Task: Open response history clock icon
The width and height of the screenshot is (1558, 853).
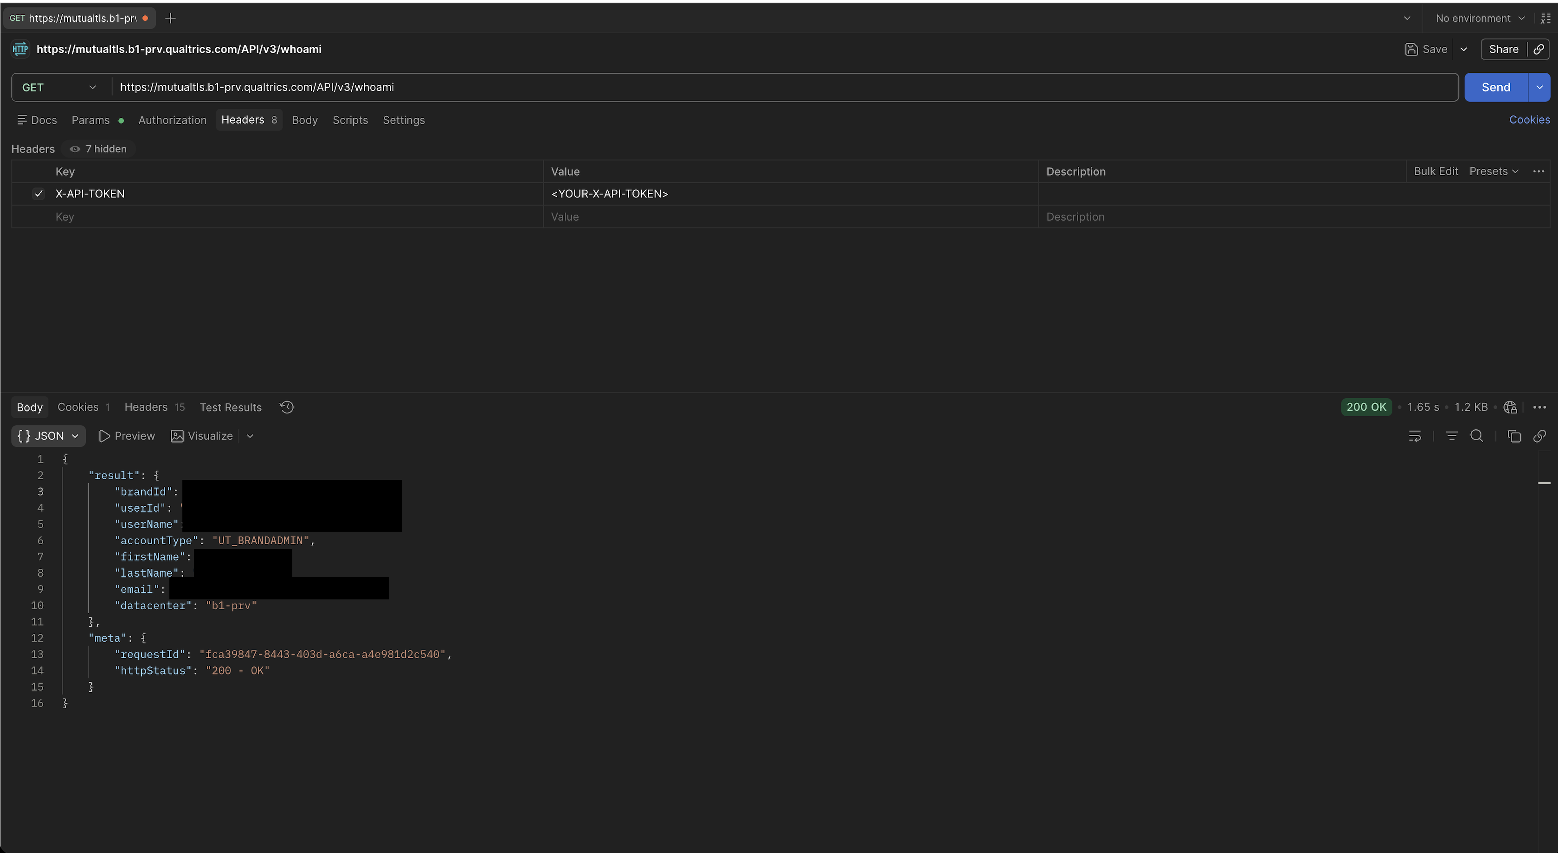Action: click(x=287, y=407)
